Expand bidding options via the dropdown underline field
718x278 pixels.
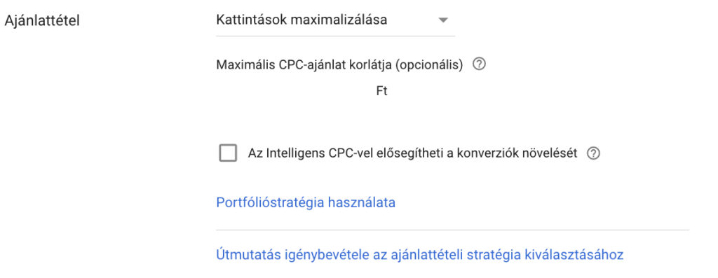click(x=336, y=20)
